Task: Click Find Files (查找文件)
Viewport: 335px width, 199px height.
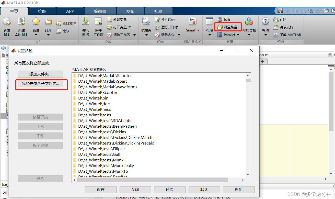Action: 66,23
